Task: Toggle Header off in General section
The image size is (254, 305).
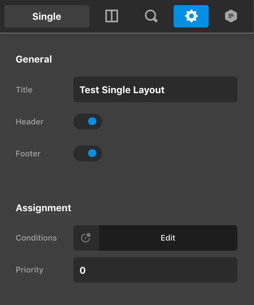Action: coord(88,122)
